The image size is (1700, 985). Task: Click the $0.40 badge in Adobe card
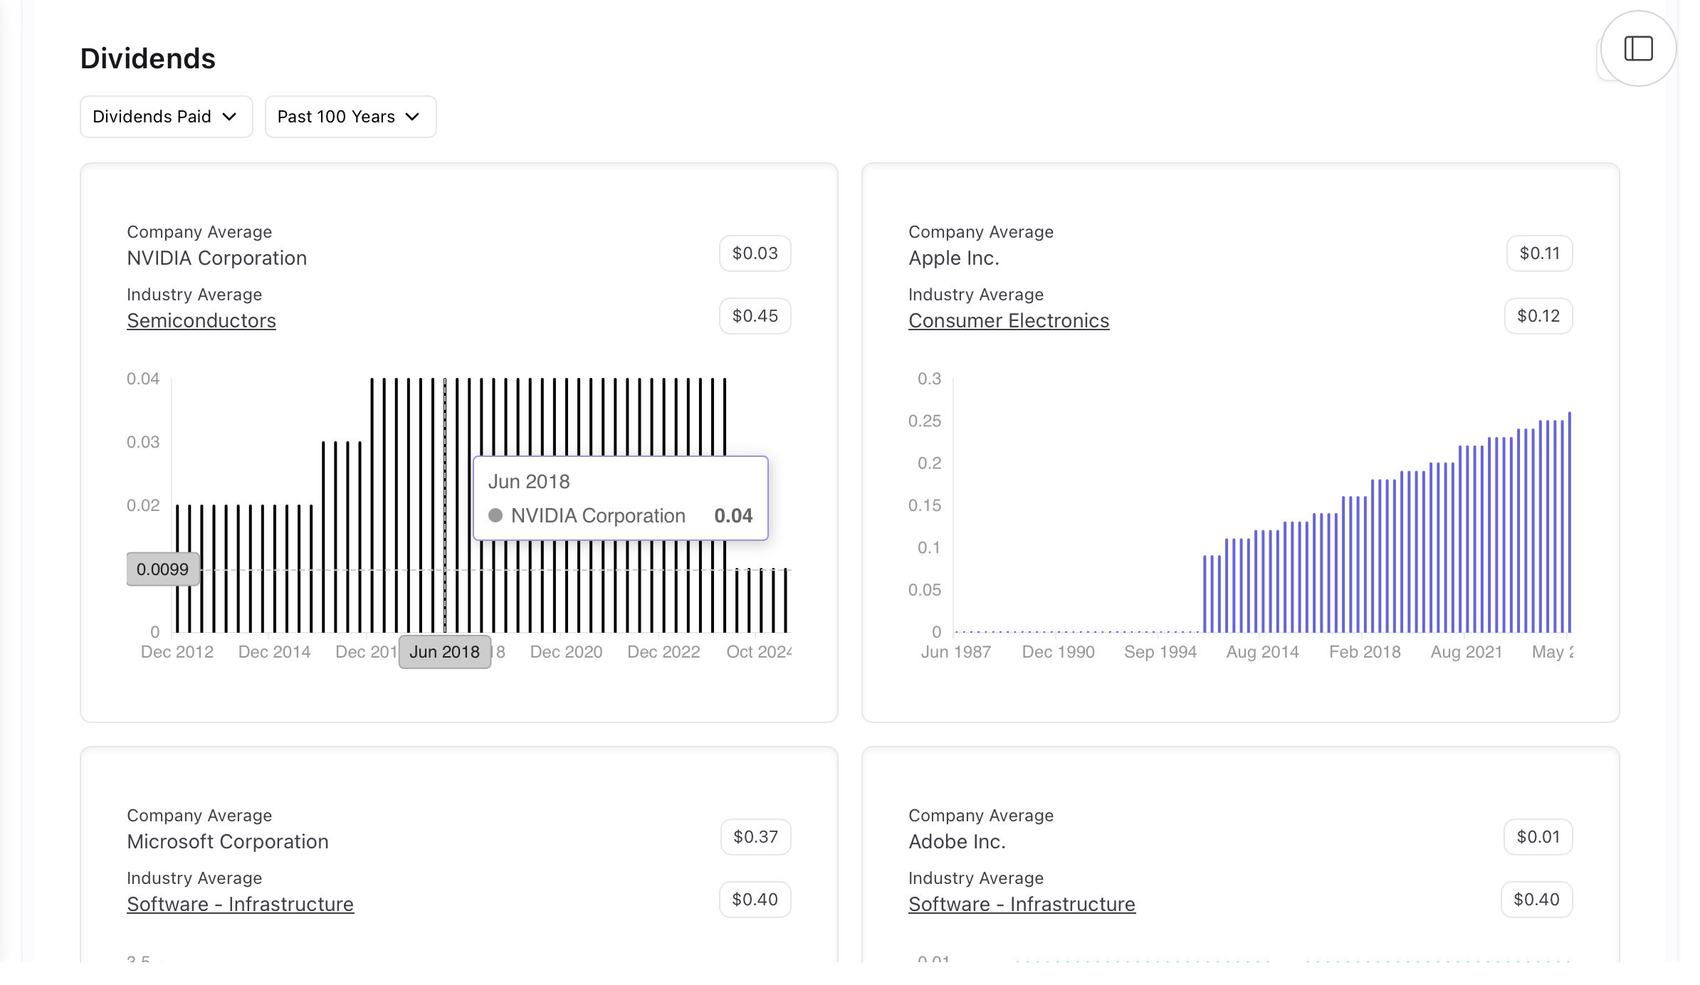[x=1536, y=900]
